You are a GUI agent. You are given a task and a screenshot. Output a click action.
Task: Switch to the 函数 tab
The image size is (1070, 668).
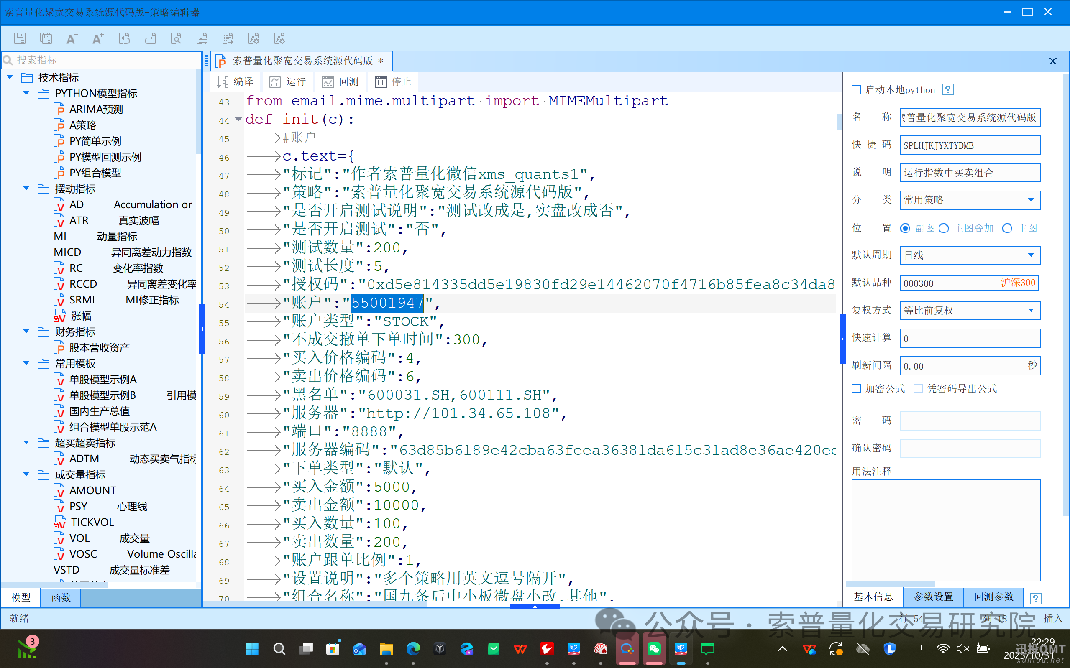61,597
